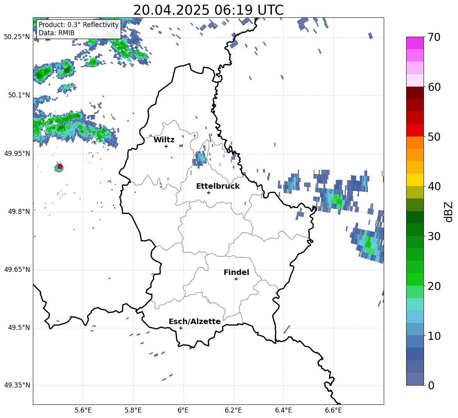The height and width of the screenshot is (418, 458).
Task: Click the 49.65°N latitude label
Action: pos(17,270)
